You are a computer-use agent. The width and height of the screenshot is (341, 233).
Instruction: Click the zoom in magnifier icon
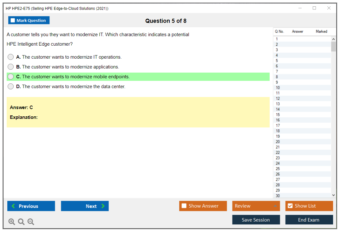(x=12, y=222)
